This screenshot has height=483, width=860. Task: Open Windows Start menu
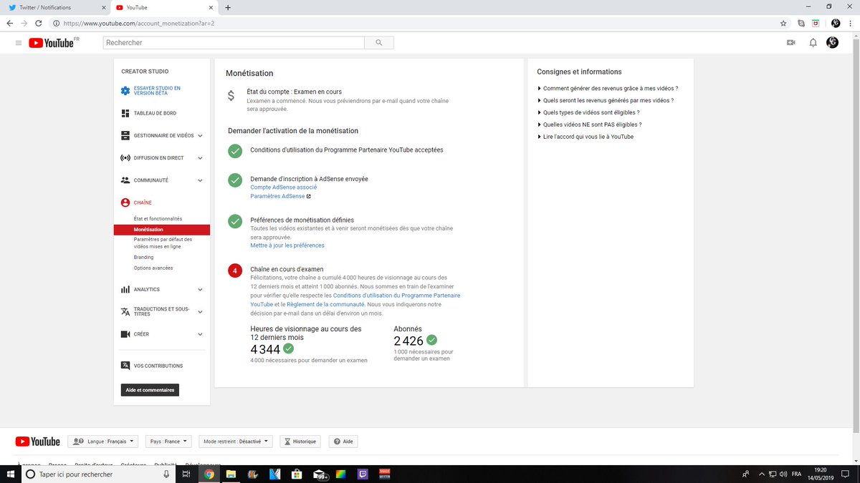[10, 474]
